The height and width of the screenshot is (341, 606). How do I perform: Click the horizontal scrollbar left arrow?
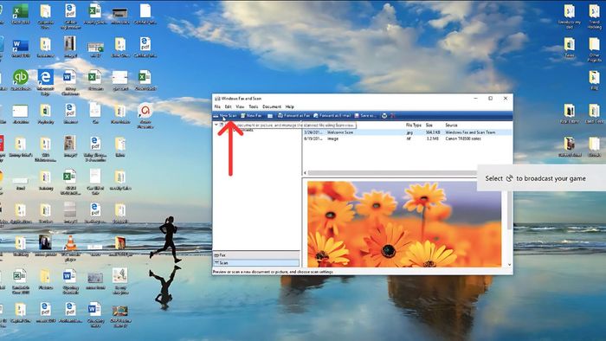tap(305, 172)
